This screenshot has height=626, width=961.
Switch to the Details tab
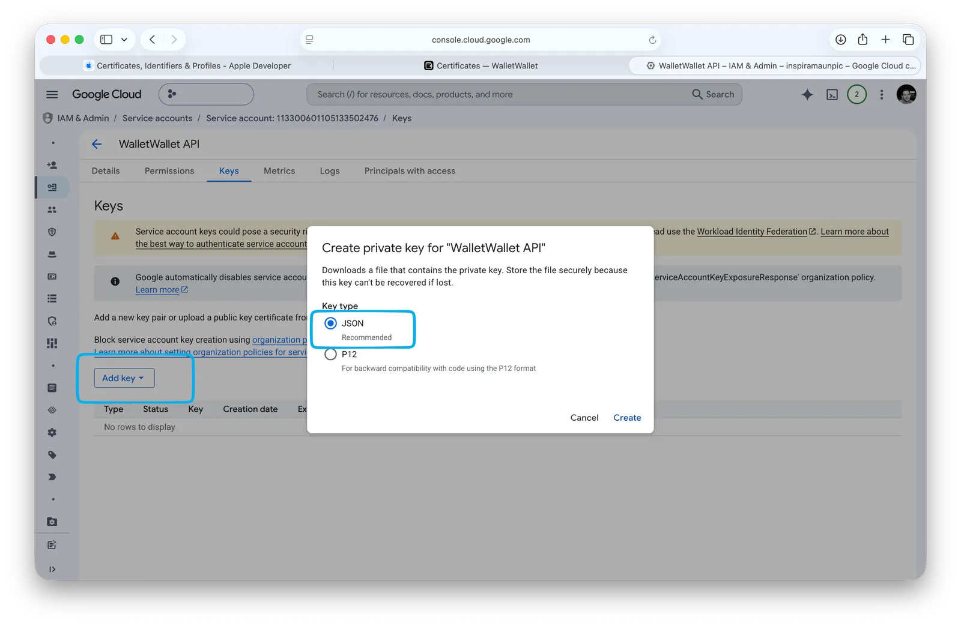click(106, 171)
